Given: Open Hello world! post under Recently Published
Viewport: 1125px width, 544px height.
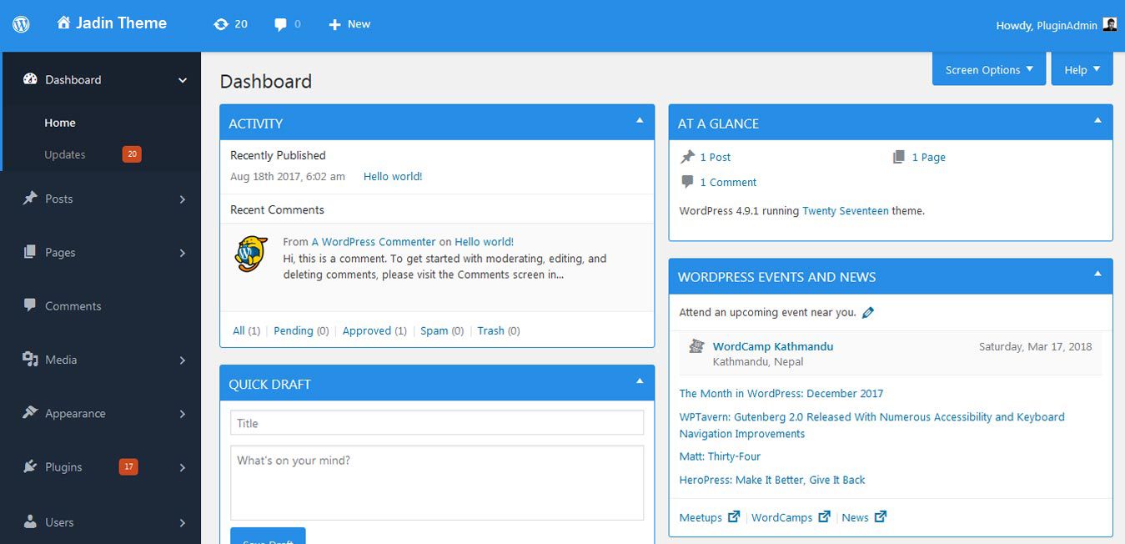Looking at the screenshot, I should 393,176.
